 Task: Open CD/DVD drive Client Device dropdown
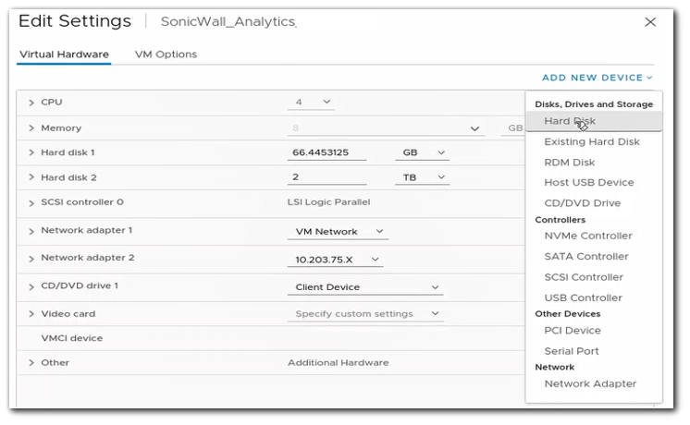coord(365,287)
